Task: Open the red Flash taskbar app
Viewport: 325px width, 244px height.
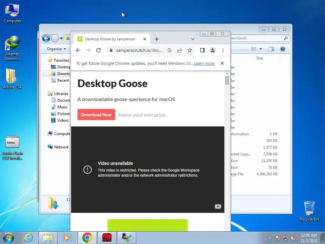Action: [107, 238]
